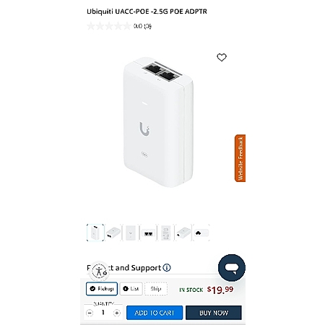Select the Pickup fulfillment option

[x=102, y=289]
